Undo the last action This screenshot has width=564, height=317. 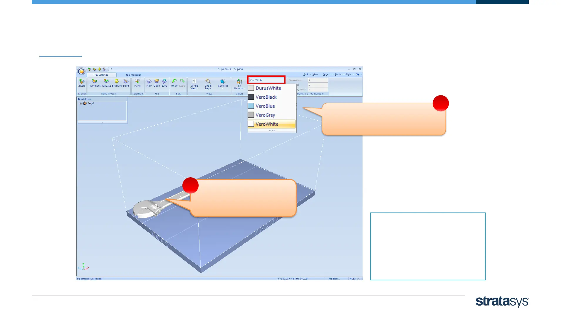(174, 82)
